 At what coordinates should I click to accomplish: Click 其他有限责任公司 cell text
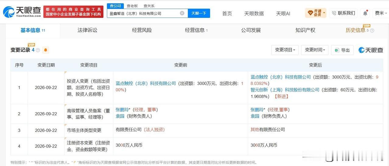[268, 130]
